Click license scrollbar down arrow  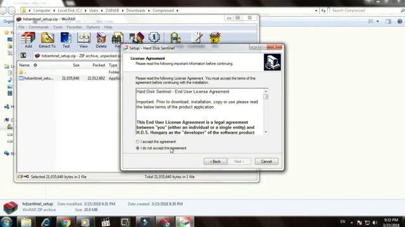266,132
